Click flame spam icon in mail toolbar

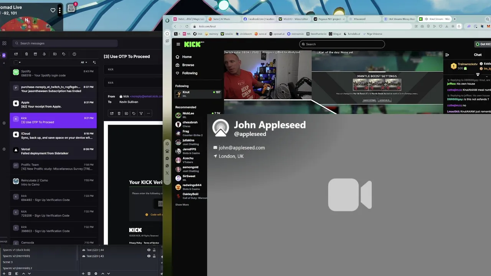click(44, 54)
